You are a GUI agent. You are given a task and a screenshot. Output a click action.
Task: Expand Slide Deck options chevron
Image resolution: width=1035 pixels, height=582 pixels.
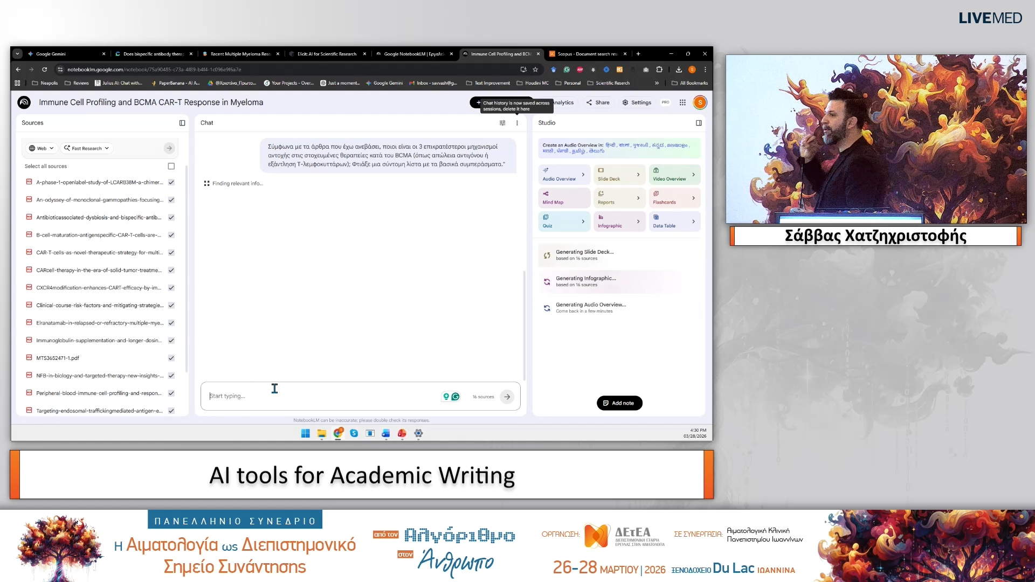point(638,175)
